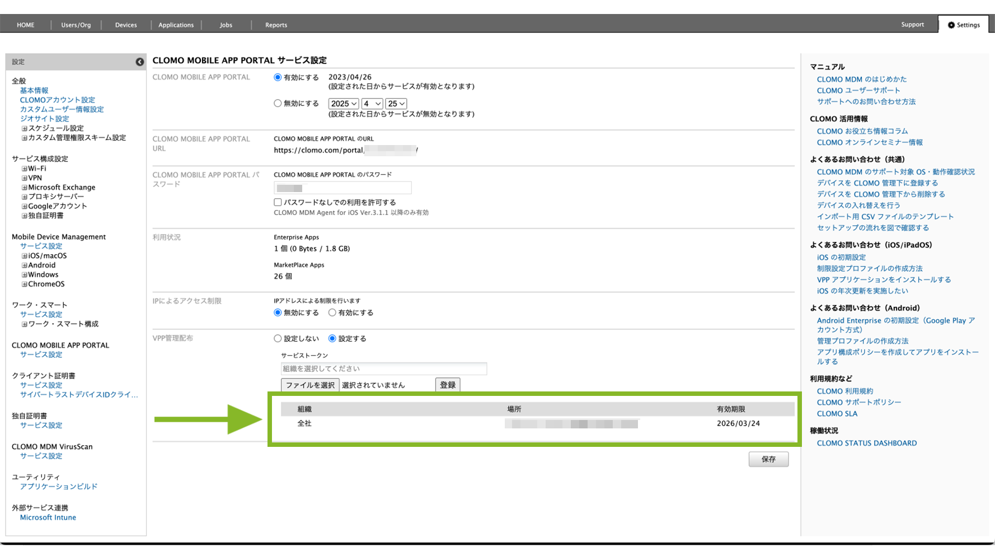This screenshot has width=995, height=560.
Task: Select 無効にする for IP access restriction
Action: [278, 312]
